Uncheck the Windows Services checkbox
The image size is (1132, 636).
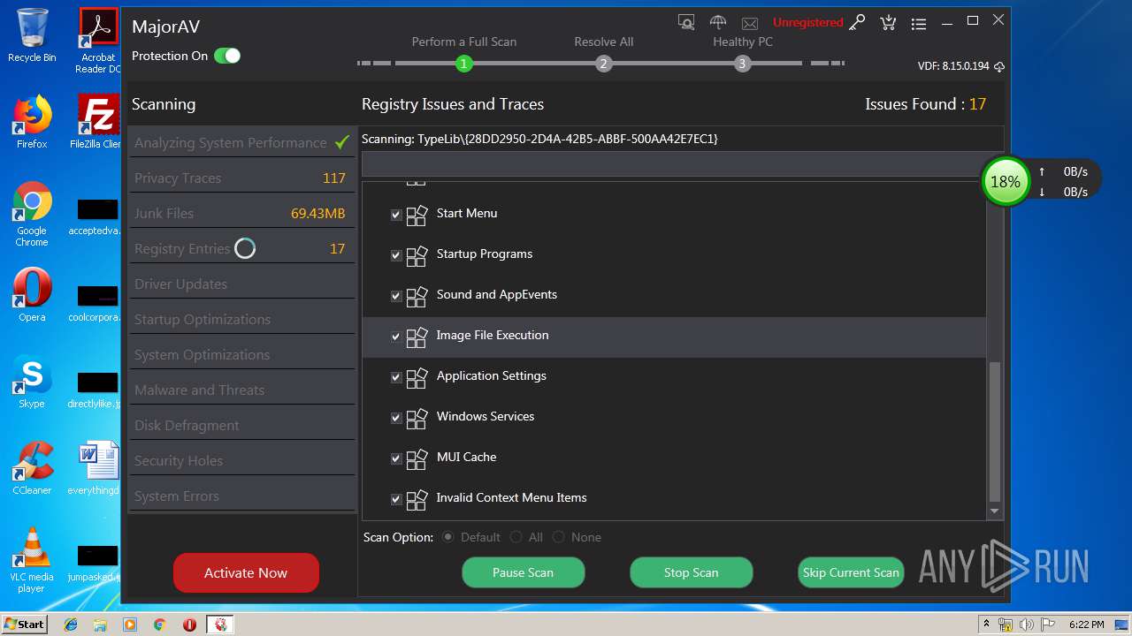click(x=396, y=418)
